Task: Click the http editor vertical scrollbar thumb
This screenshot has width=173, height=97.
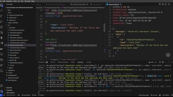Action: (104, 27)
